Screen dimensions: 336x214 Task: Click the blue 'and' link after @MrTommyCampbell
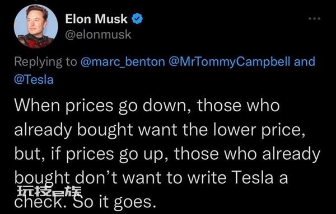(x=305, y=61)
